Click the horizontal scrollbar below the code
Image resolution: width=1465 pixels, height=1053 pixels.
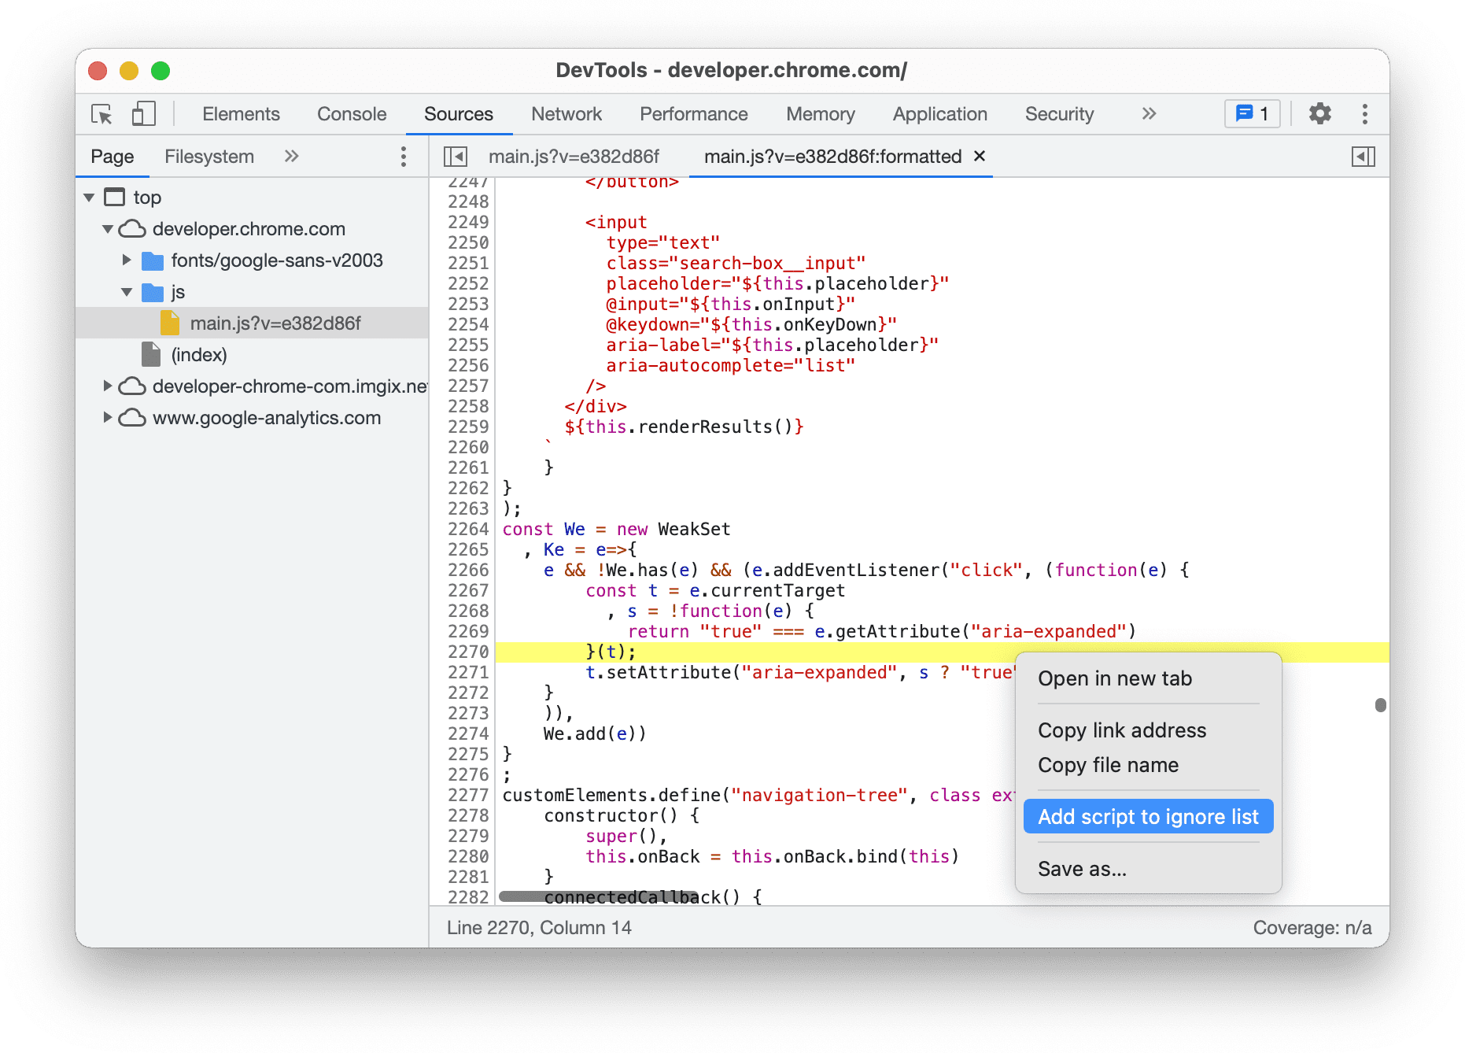point(598,896)
